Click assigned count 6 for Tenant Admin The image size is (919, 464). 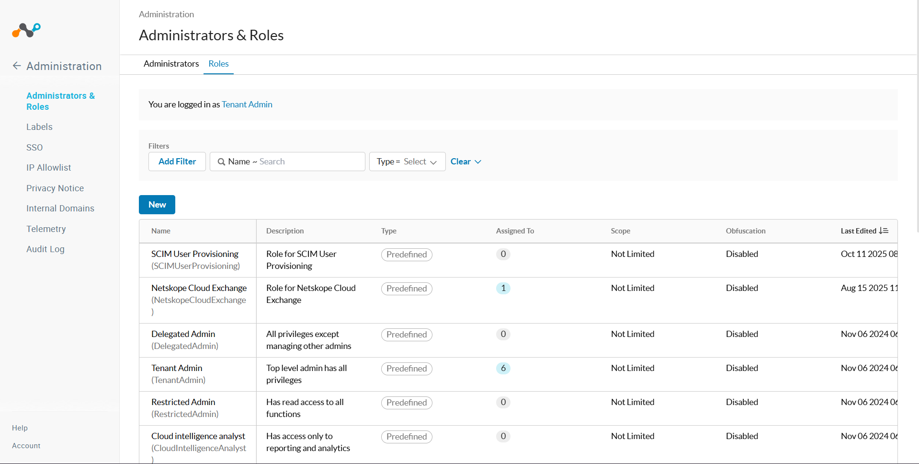coord(503,368)
